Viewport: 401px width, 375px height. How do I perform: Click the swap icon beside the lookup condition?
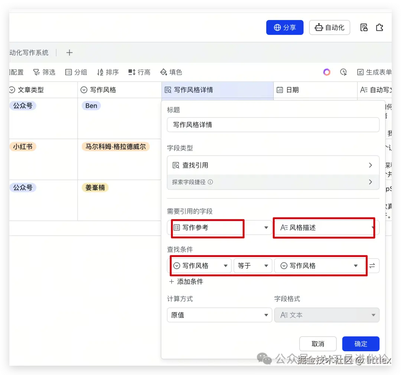[372, 265]
